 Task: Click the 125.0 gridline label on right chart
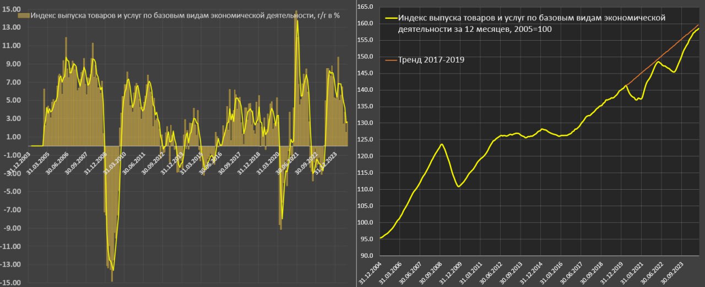365,140
